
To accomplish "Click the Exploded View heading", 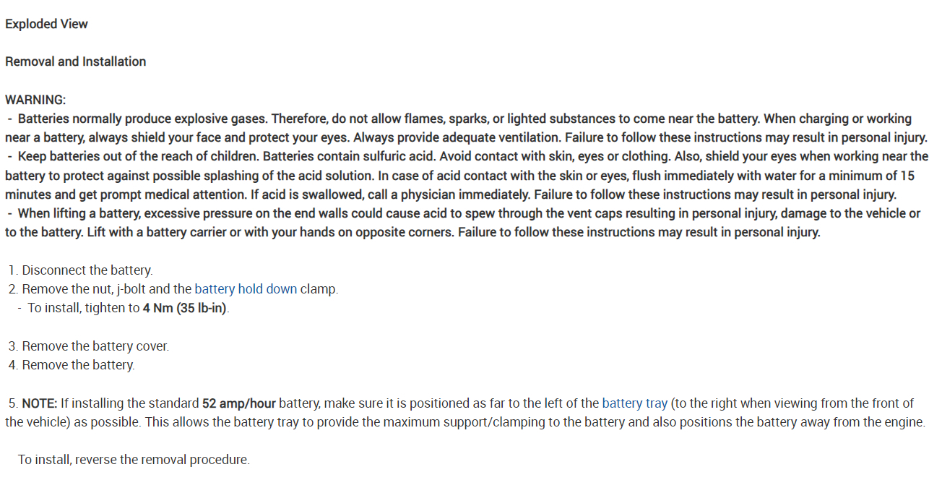I will (x=46, y=24).
